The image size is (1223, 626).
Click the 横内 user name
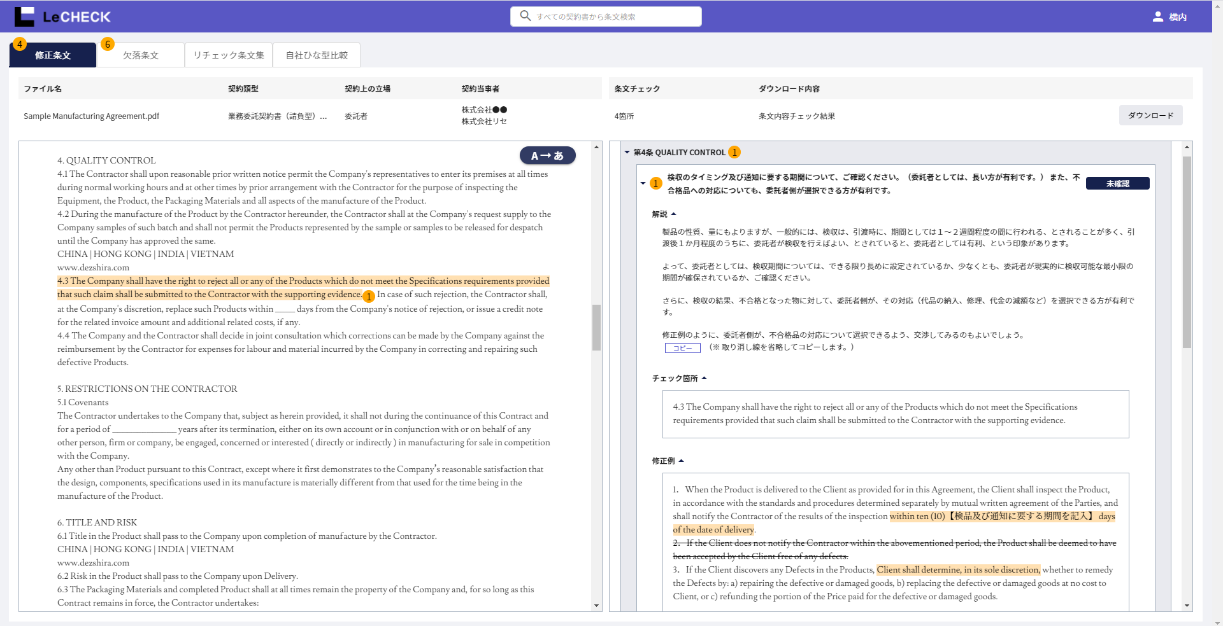click(1177, 17)
